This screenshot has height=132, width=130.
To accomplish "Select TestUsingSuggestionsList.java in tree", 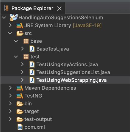I will (73, 72).
